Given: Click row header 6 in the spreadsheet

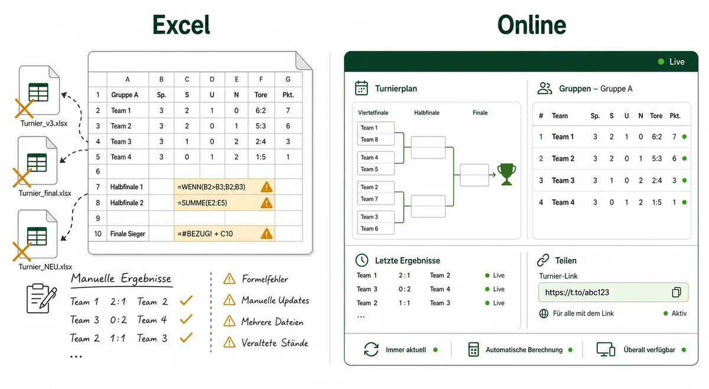Looking at the screenshot, I should pyautogui.click(x=98, y=171).
